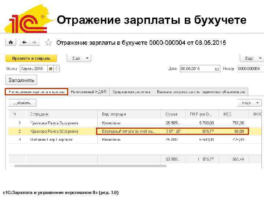Select row 2 employee Краснова Раиса Захаровна
Viewport: 264px width, 198px height.
[54, 131]
